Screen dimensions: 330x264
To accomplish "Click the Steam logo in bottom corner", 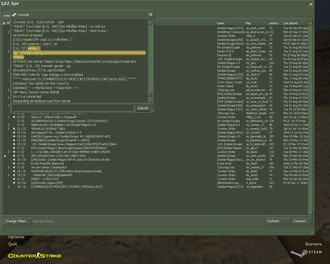I will tap(306, 253).
